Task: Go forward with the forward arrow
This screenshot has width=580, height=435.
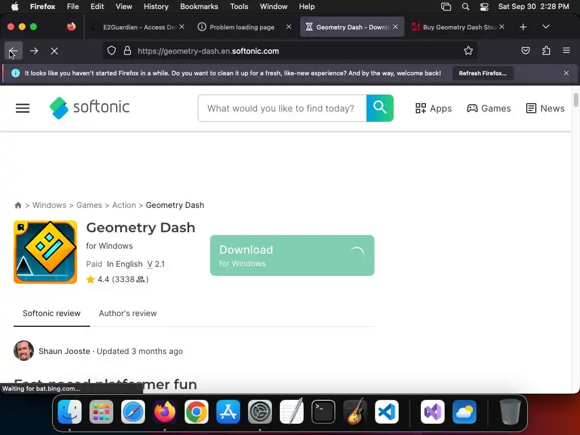Action: (34, 50)
